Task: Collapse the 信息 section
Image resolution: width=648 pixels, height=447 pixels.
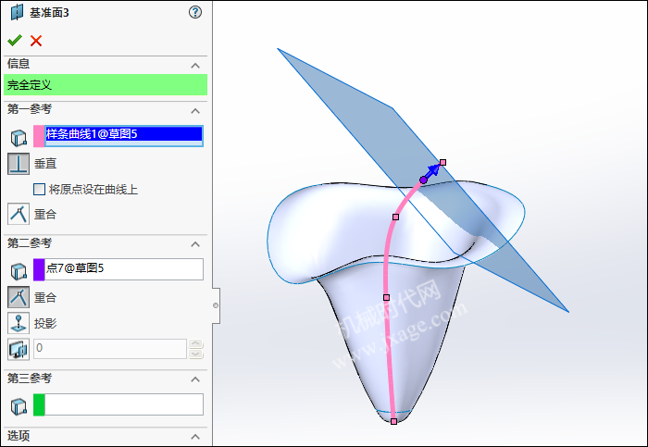Action: pyautogui.click(x=195, y=66)
